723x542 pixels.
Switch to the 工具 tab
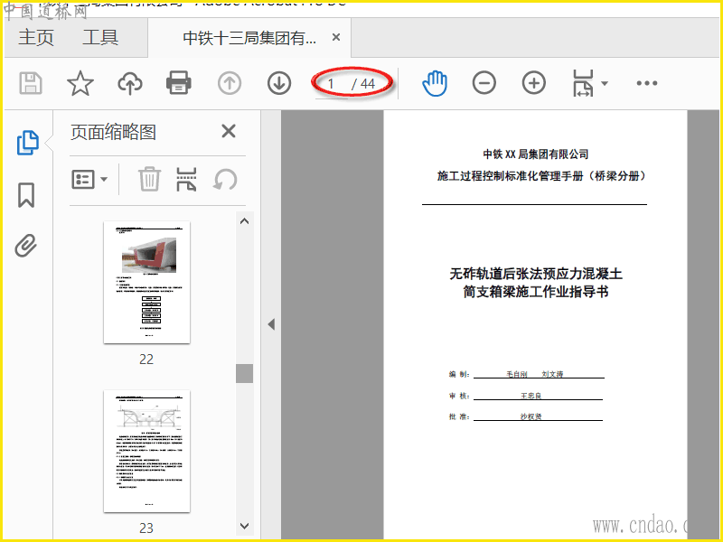100,37
